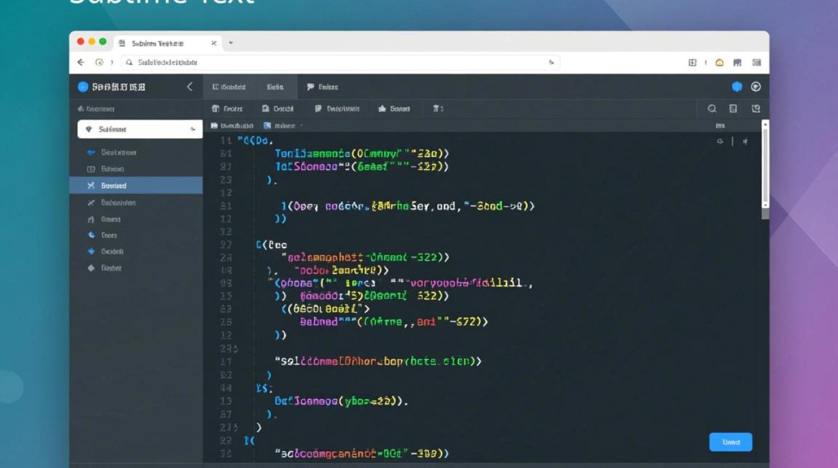This screenshot has height=468, width=838.
Task: Expand the breadcrumb dropdown with blue file icon
Action: (282, 125)
